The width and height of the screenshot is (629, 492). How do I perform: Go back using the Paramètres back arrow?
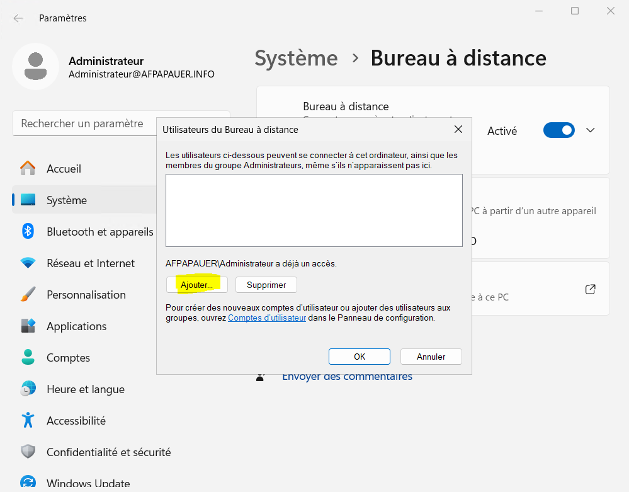click(18, 18)
